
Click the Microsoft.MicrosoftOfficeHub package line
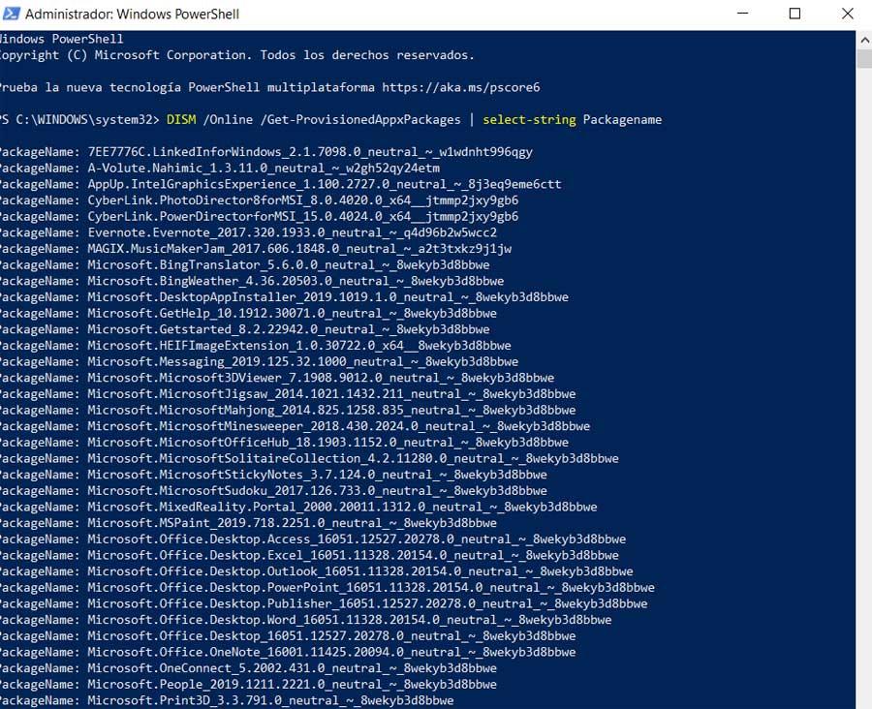[284, 442]
